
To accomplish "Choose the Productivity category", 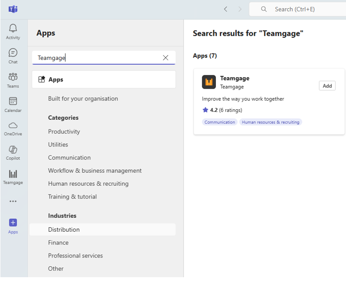I will coord(64,132).
